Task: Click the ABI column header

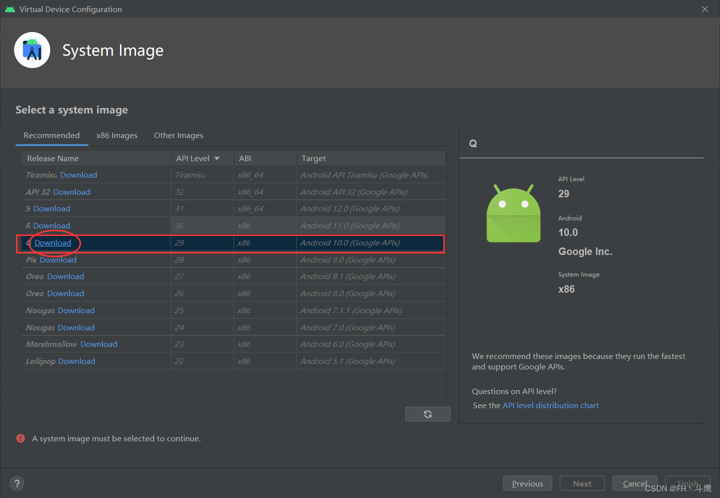Action: click(x=265, y=158)
